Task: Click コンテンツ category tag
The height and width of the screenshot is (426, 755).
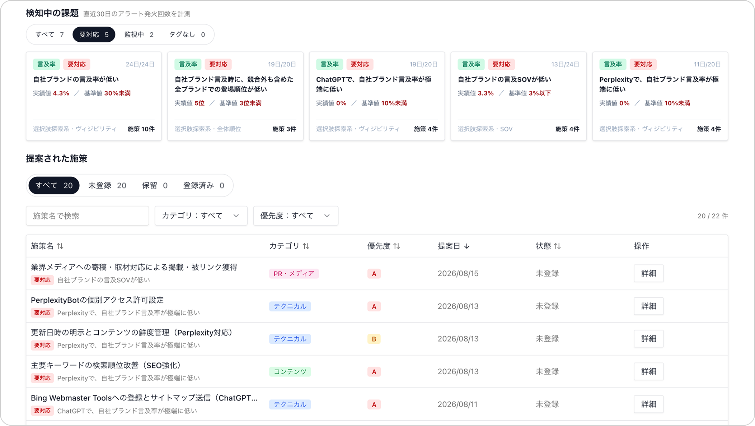Action: click(290, 372)
